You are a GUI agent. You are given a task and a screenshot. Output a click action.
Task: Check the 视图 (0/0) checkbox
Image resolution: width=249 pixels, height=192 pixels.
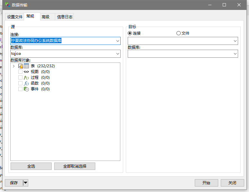20,72
